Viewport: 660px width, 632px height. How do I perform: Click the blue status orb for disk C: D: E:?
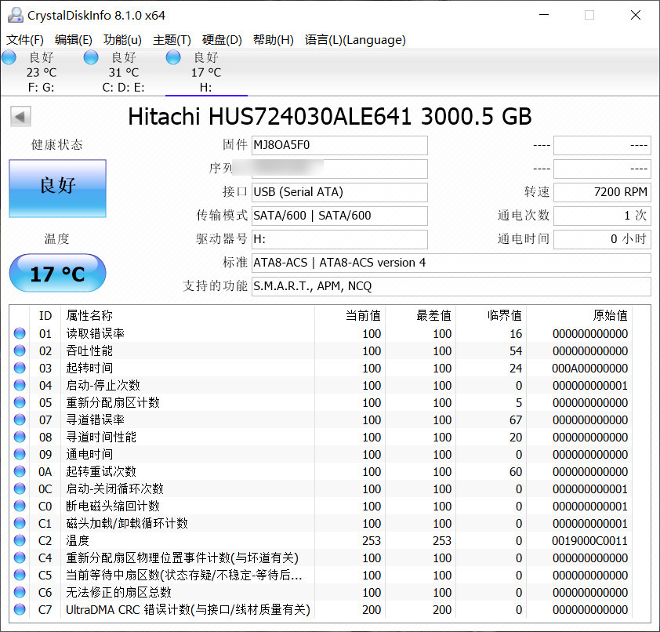coord(91,58)
